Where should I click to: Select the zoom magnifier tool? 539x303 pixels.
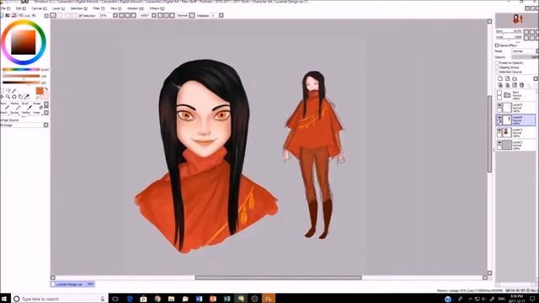click(8, 97)
